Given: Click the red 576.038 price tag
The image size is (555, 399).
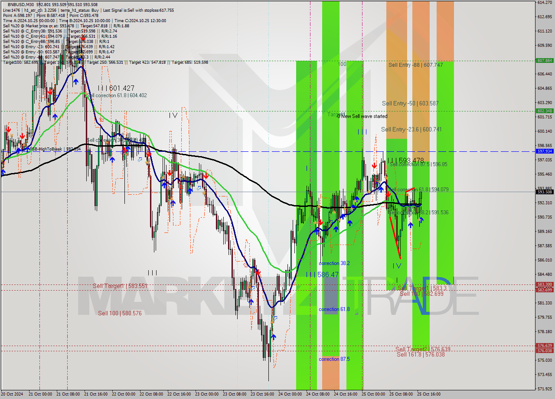Looking at the screenshot, I should pos(545,351).
